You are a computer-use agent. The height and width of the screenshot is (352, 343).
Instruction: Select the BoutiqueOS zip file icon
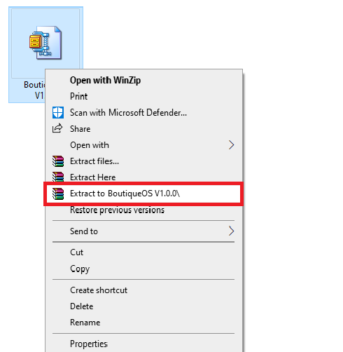(x=45, y=43)
